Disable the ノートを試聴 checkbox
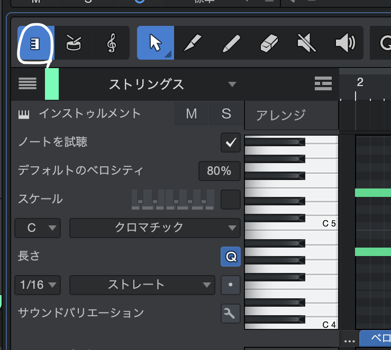This screenshot has width=391, height=350. [230, 143]
